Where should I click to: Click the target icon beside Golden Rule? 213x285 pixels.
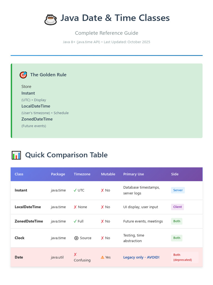23,75
